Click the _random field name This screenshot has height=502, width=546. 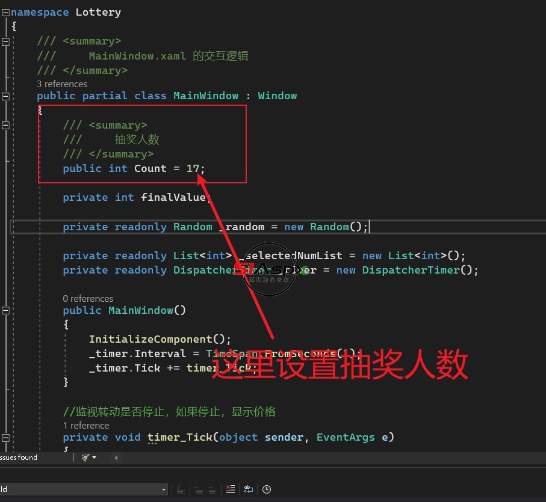coord(241,227)
